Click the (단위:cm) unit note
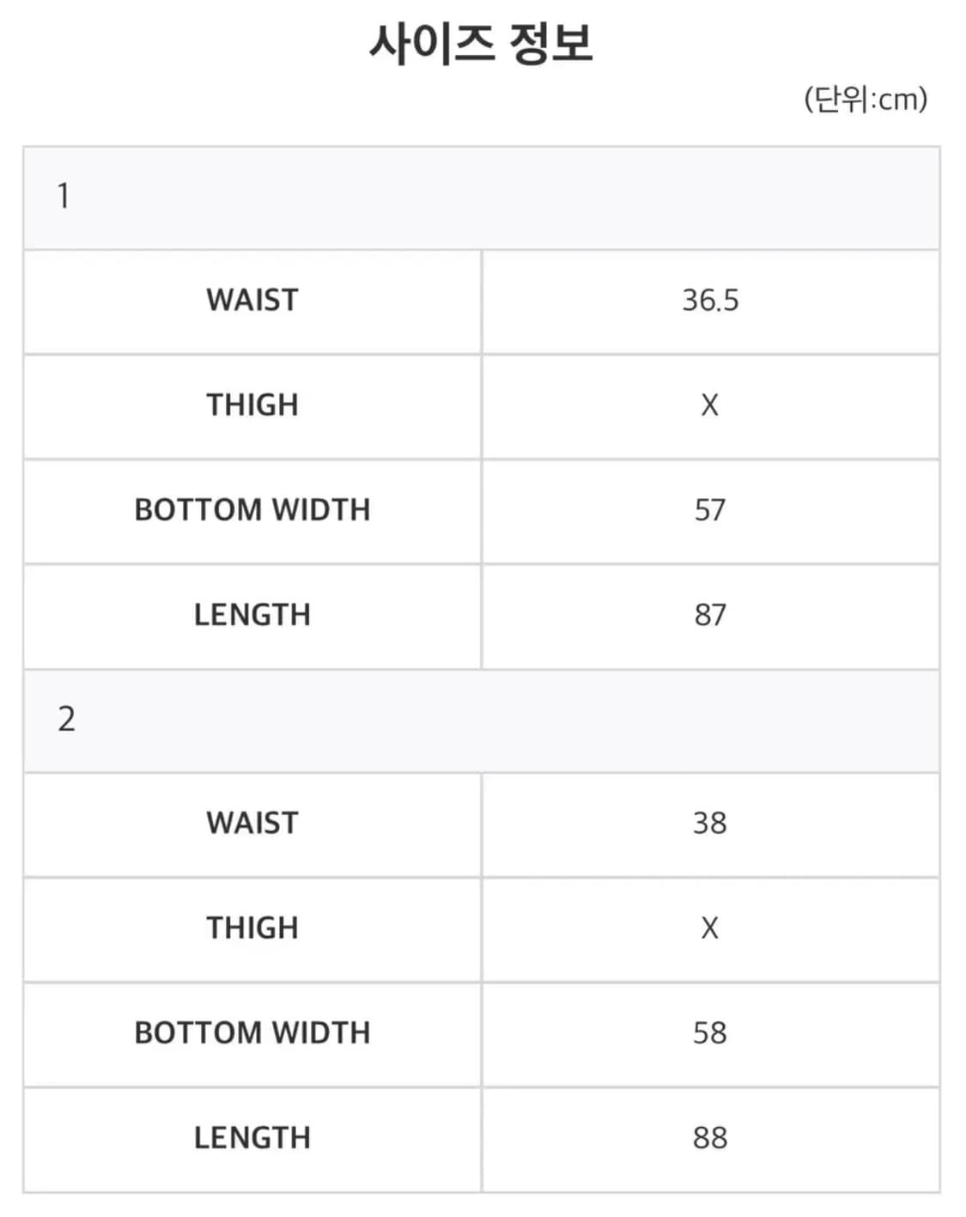966x1217 pixels. point(865,100)
